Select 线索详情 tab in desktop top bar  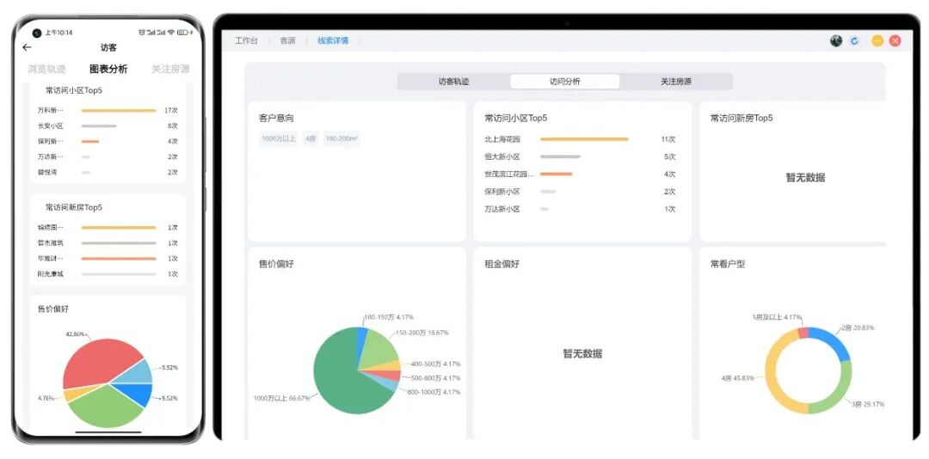[x=333, y=41]
